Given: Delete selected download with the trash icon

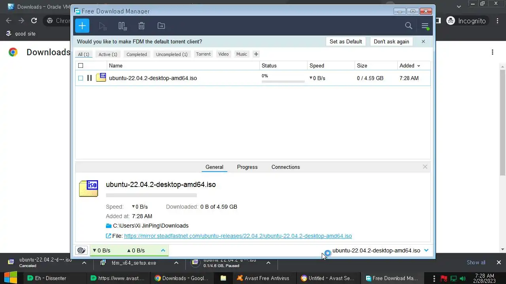Looking at the screenshot, I should pos(142,26).
